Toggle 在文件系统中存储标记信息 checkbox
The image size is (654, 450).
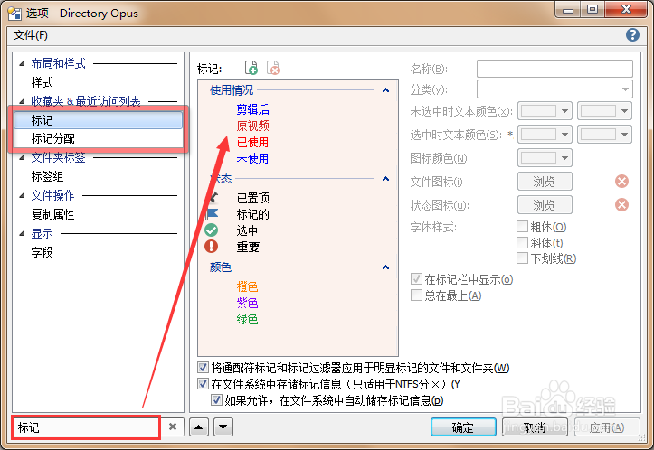(204, 384)
